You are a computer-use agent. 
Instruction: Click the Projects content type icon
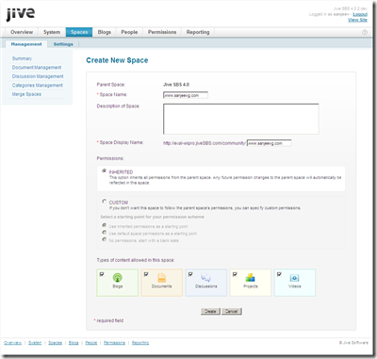click(251, 278)
